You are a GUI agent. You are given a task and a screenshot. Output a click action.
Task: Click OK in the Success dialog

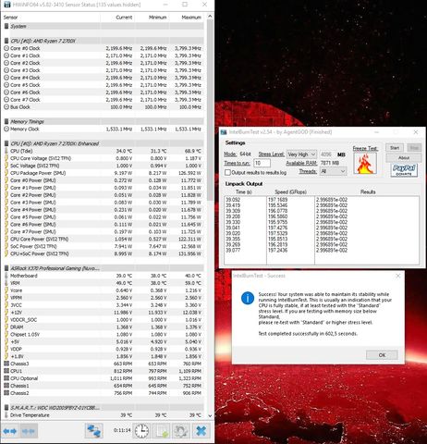tap(382, 355)
